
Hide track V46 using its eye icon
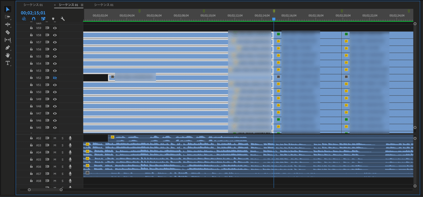pos(55,120)
